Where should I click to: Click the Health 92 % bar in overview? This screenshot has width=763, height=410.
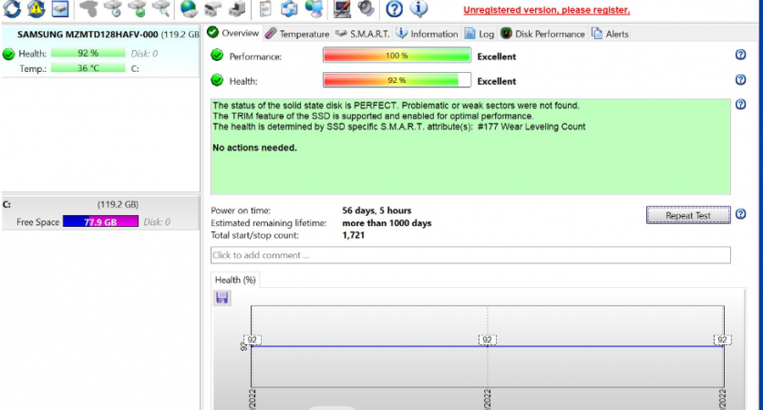pyautogui.click(x=397, y=80)
